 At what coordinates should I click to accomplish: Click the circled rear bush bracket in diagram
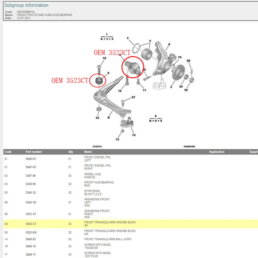pyautogui.click(x=132, y=68)
